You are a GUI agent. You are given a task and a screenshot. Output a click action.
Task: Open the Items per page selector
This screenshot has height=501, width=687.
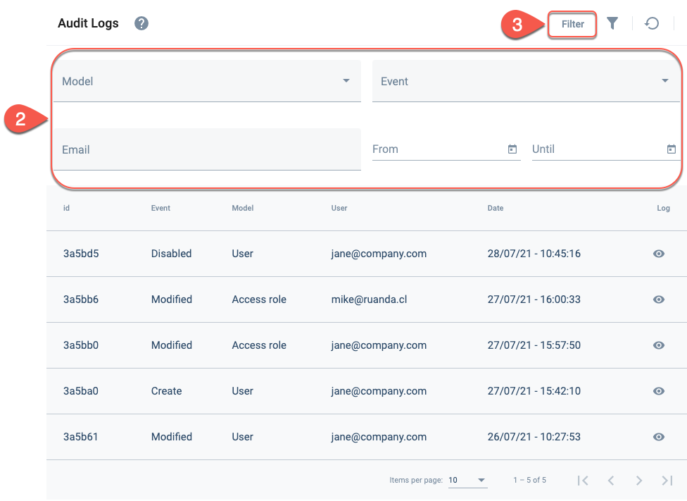pos(467,480)
